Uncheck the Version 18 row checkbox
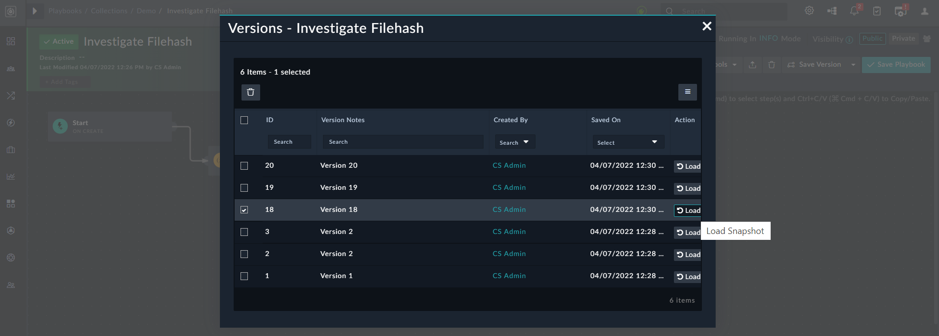The image size is (939, 336). tap(244, 210)
